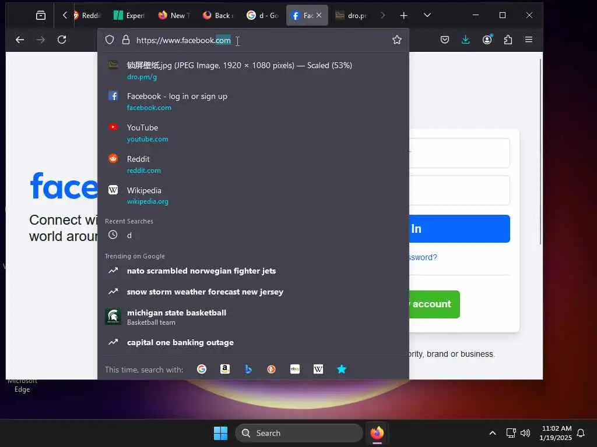This screenshot has width=597, height=447.
Task: Select Reddit suggestion
Action: coord(253,164)
